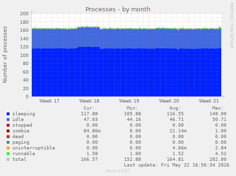Viewport: 236px width, 176px height.
Task: Click sleeping max value 148.00
Action: (218, 114)
